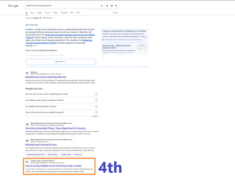Start voice search with the microphone icon
The image size is (235, 176).
pos(107,6)
